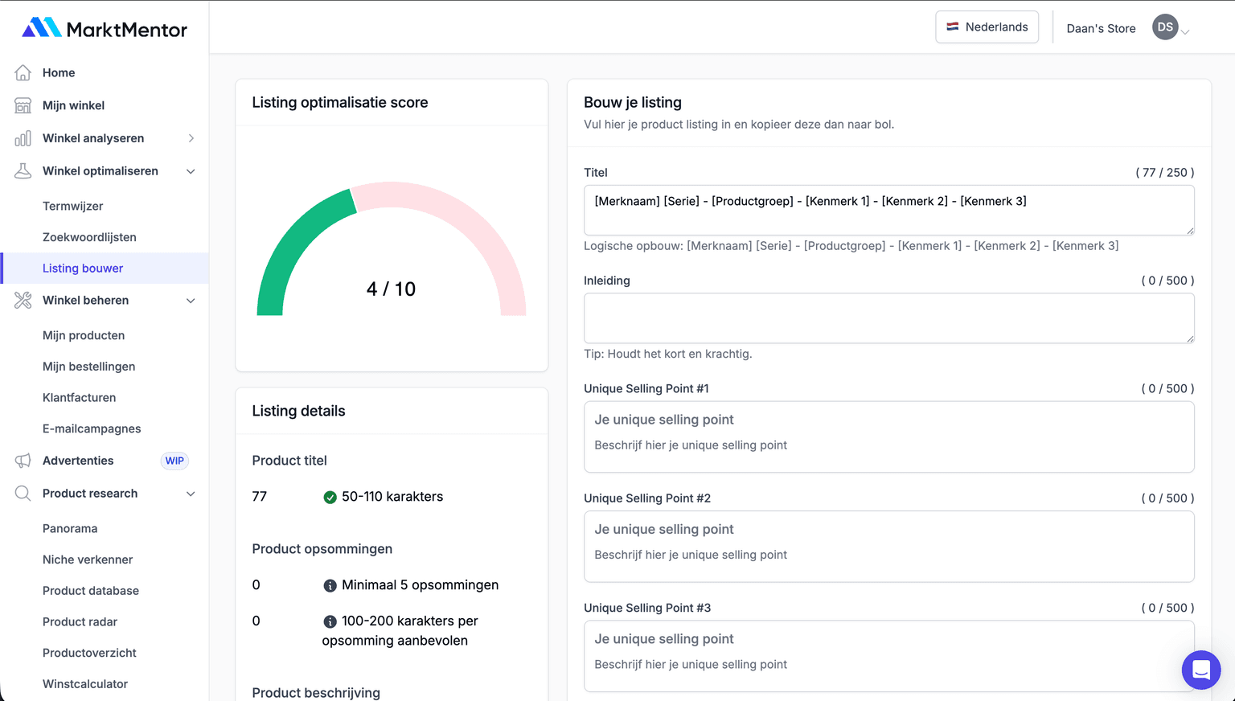1235x701 pixels.
Task: Click the Winkel analyseren chart icon
Action: pyautogui.click(x=23, y=137)
